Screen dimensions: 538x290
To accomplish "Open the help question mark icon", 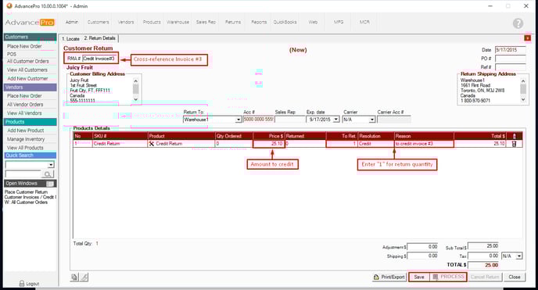I will pos(518,23).
